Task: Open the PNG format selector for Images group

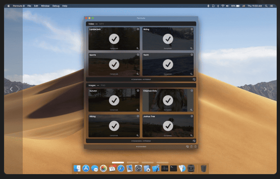Action: tap(103, 86)
